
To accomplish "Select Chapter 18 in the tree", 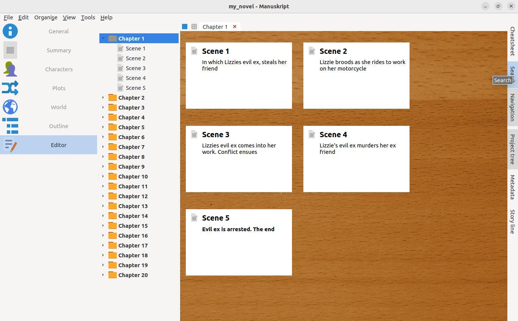I will click(133, 255).
